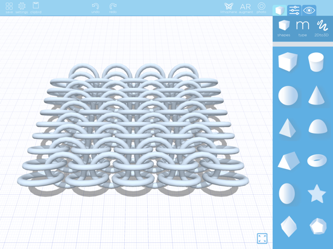
Task: Select the shapes category
Action: [284, 28]
